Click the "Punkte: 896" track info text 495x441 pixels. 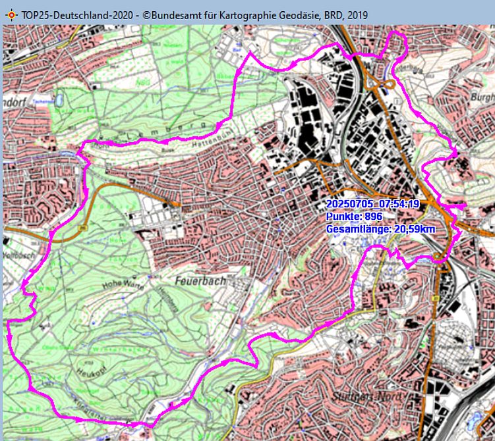pyautogui.click(x=354, y=217)
